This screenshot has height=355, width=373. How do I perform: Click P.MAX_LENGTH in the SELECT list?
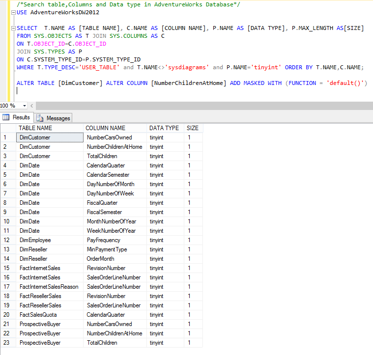[313, 28]
